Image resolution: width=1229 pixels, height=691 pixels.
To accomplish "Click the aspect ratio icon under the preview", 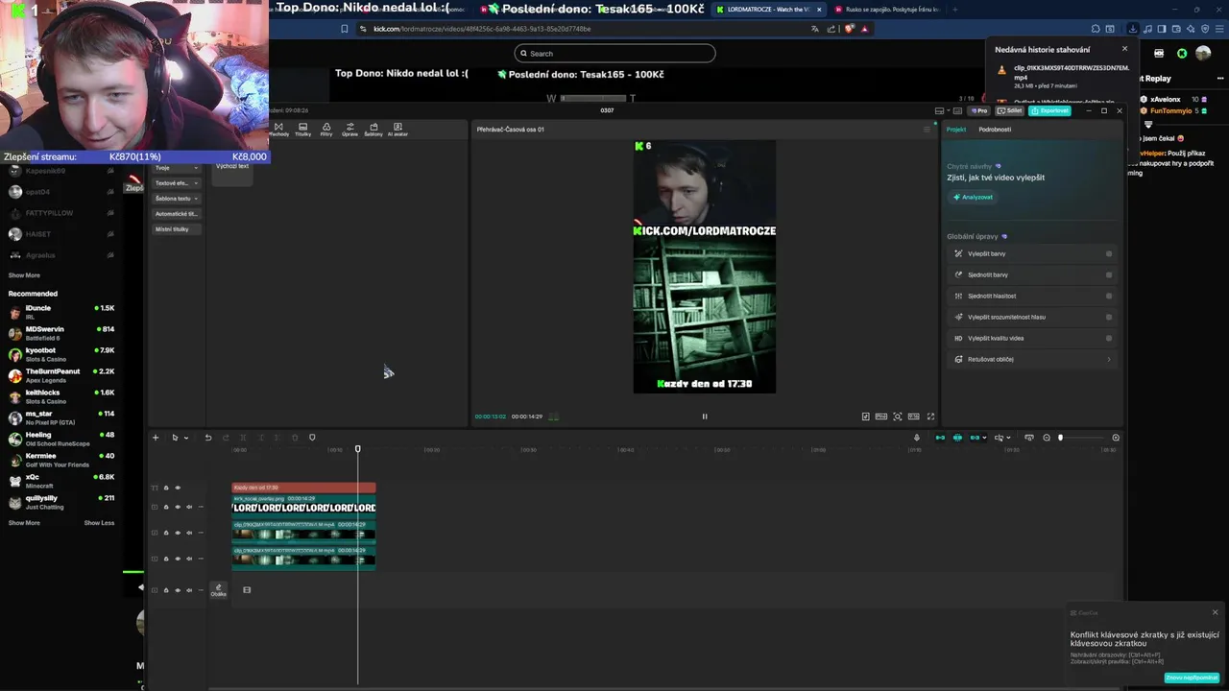I will click(914, 417).
